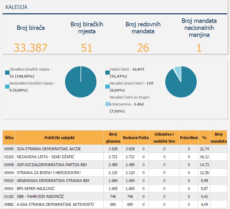Click the 'Važeći listići' legend color square

[108, 73]
